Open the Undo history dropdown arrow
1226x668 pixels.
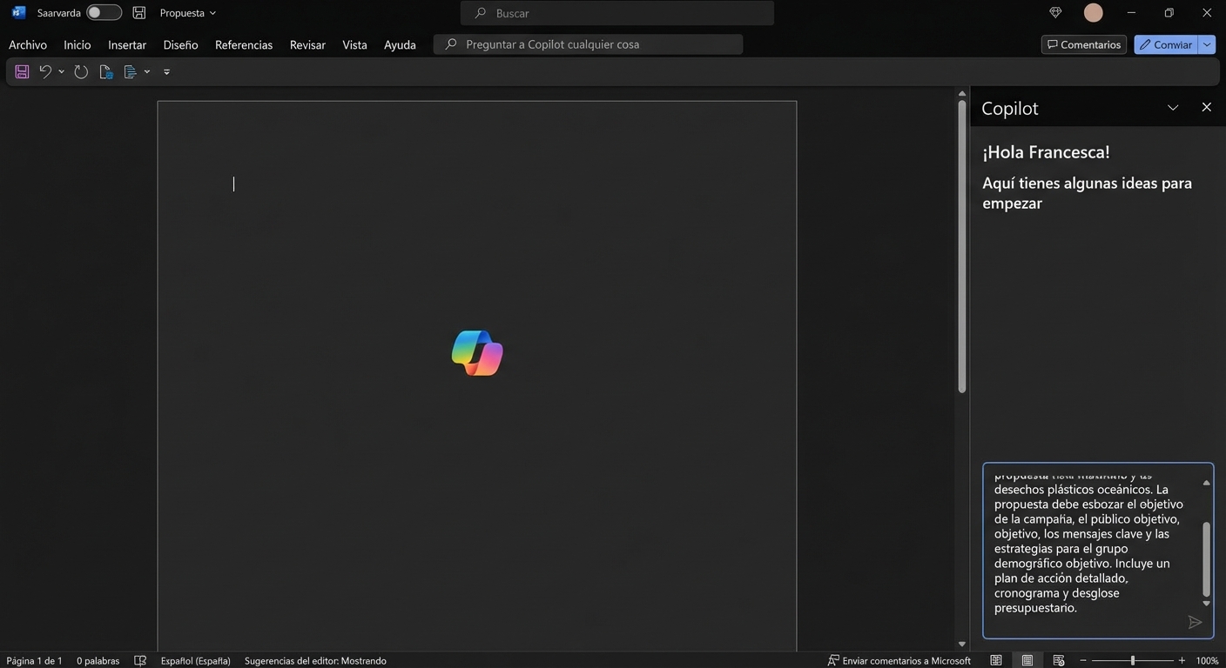pyautogui.click(x=61, y=72)
